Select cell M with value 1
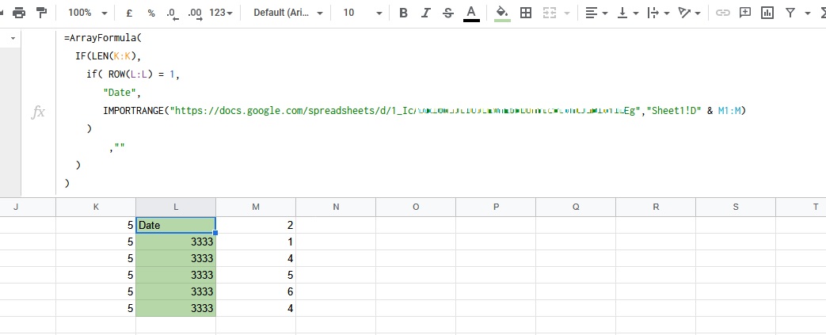826x335 pixels. point(256,242)
